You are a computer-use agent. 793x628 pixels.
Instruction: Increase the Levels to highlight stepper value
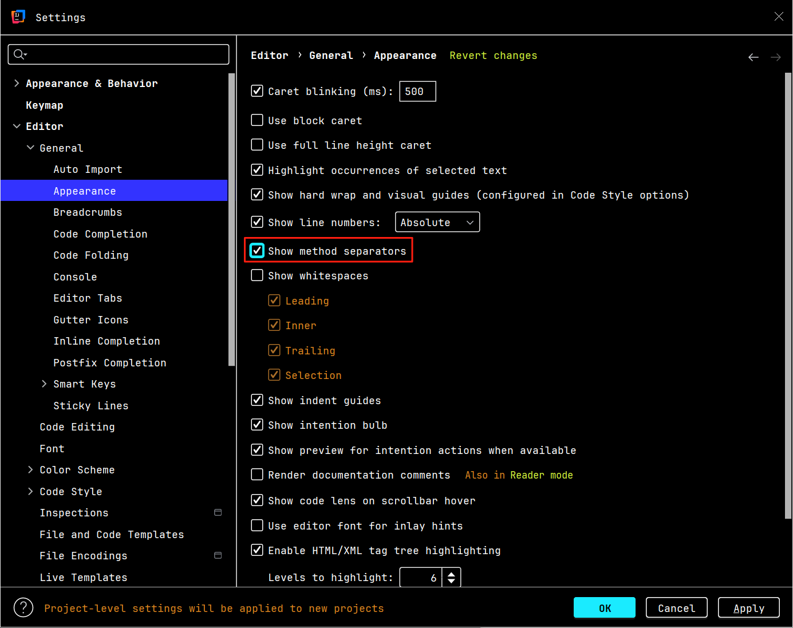(451, 574)
